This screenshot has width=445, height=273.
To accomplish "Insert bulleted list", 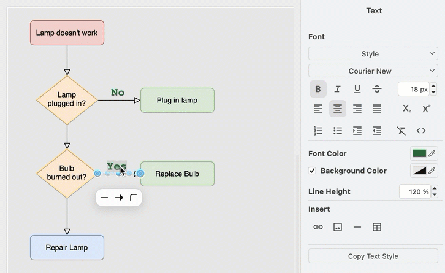I will point(338,131).
